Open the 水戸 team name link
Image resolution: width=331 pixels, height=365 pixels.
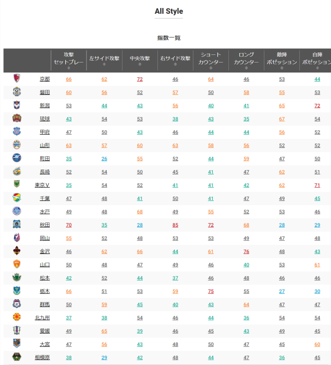click(x=44, y=212)
